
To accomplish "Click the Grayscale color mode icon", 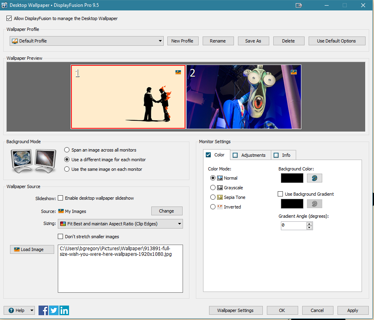I will pyautogui.click(x=220, y=188).
